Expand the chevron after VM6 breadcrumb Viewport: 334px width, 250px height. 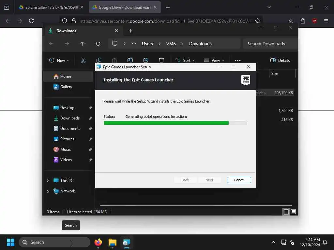tap(182, 44)
